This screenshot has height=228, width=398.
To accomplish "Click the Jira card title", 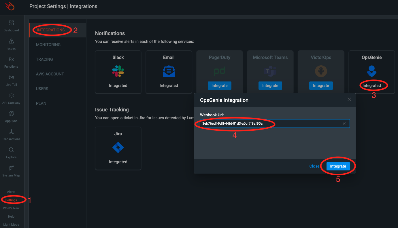I will pyautogui.click(x=118, y=134).
